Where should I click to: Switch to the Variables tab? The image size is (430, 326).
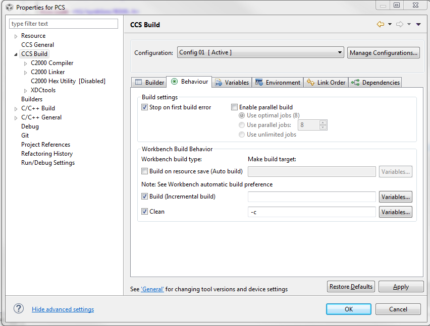tap(232, 83)
